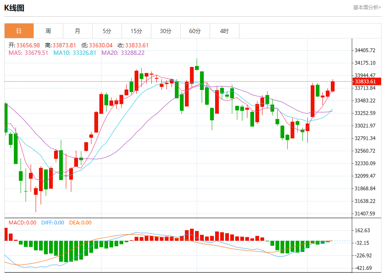This screenshot has width=387, height=273.
Task: Open the 30分 interval tab
Action: tap(166, 31)
